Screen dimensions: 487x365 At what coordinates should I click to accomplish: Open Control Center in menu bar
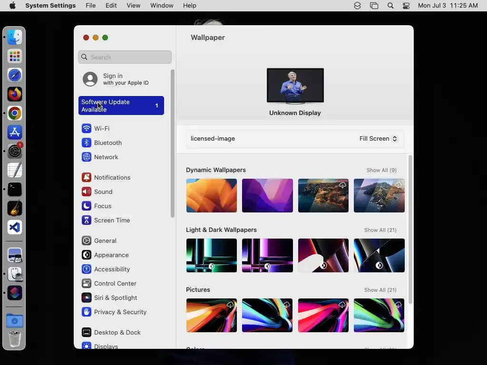tap(406, 6)
